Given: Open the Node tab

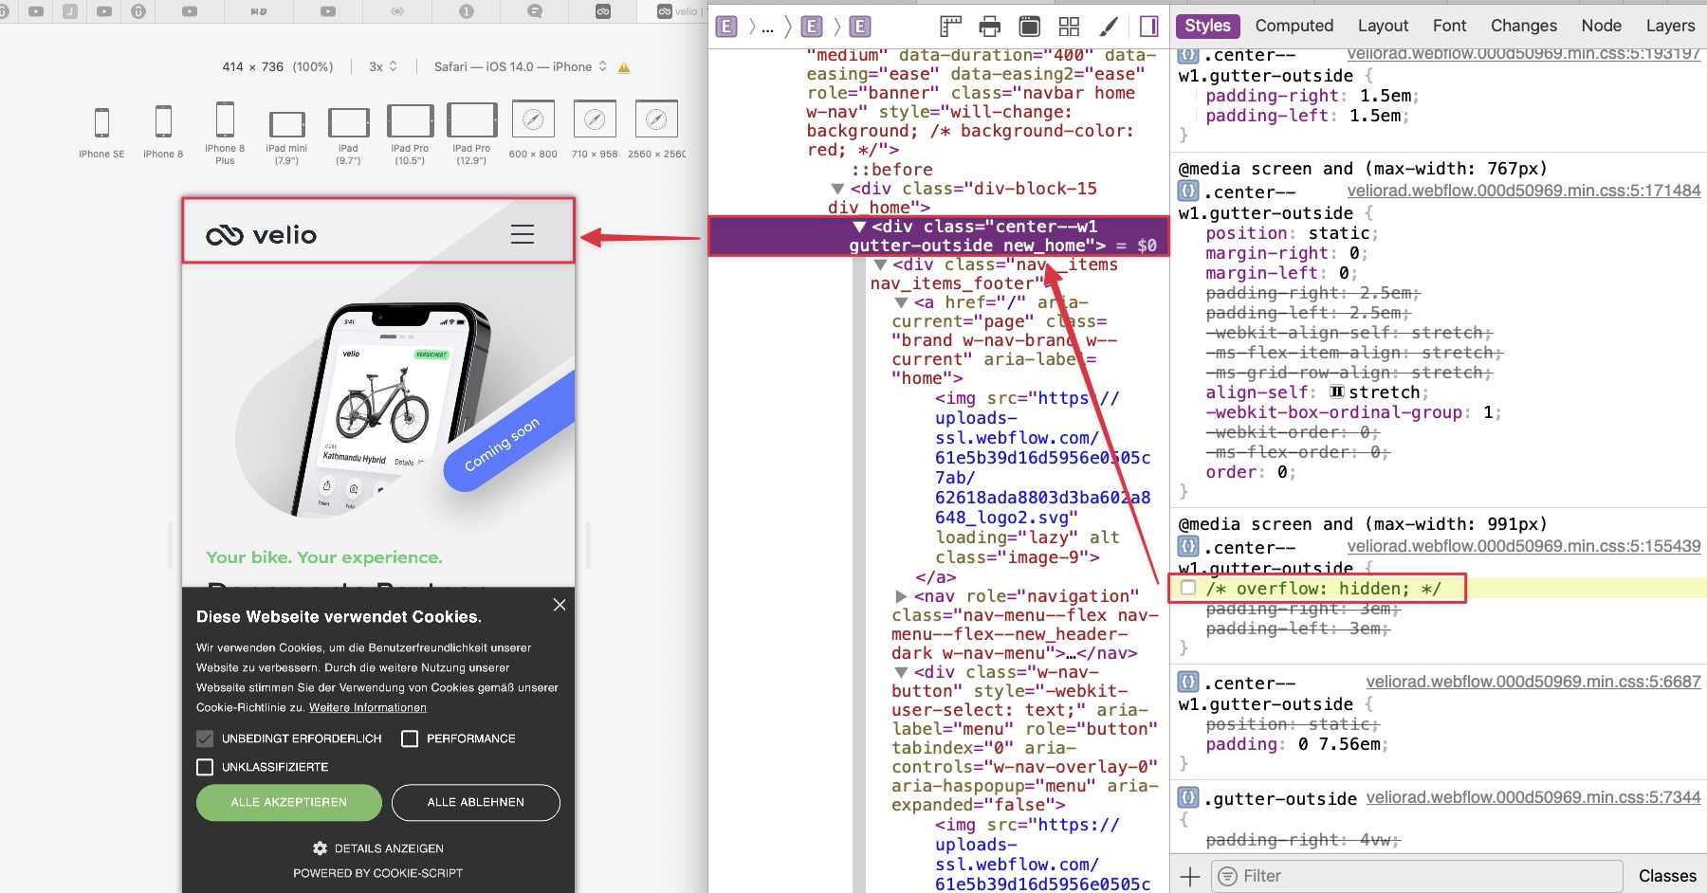Looking at the screenshot, I should (1602, 26).
